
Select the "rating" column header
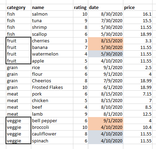81,8
